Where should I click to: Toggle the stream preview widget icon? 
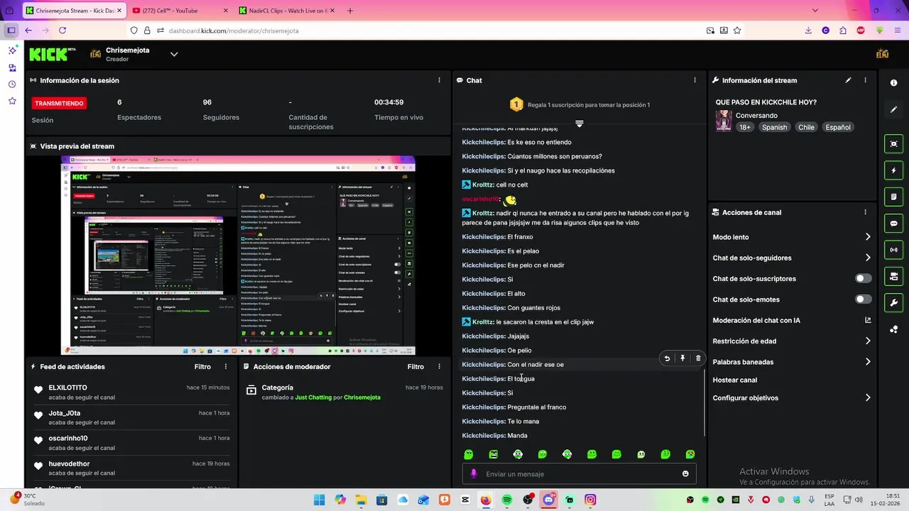(x=893, y=144)
